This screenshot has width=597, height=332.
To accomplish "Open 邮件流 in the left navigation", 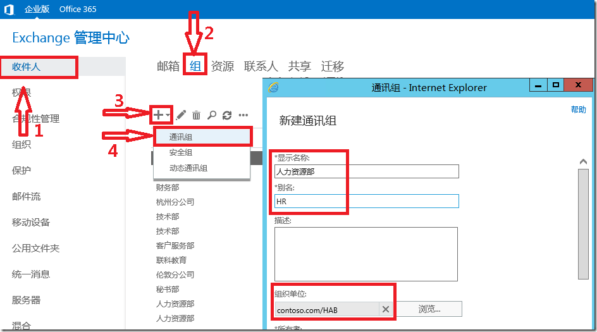I will coord(27,197).
